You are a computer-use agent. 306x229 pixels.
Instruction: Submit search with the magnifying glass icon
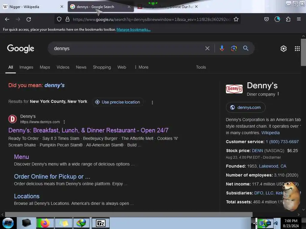[246, 48]
